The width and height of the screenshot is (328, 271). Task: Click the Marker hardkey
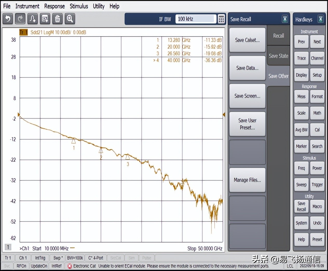coord(301,146)
